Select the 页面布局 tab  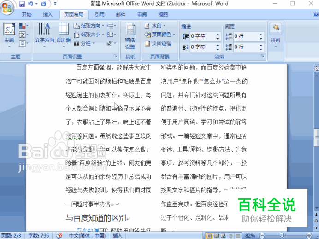point(74,14)
